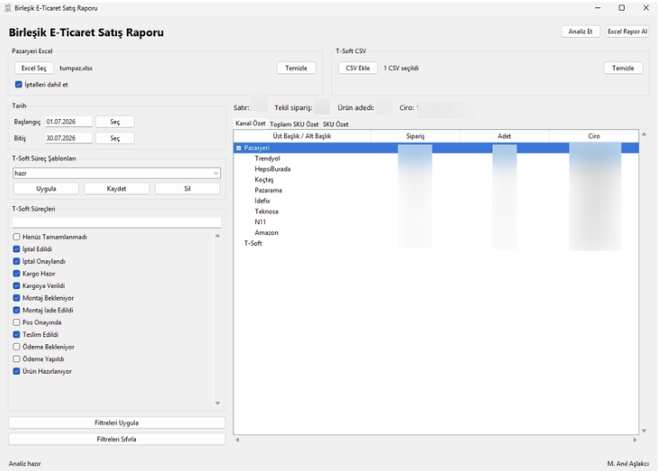Click Filtreleri Sıfırla button
The height and width of the screenshot is (471, 658).
(116, 439)
